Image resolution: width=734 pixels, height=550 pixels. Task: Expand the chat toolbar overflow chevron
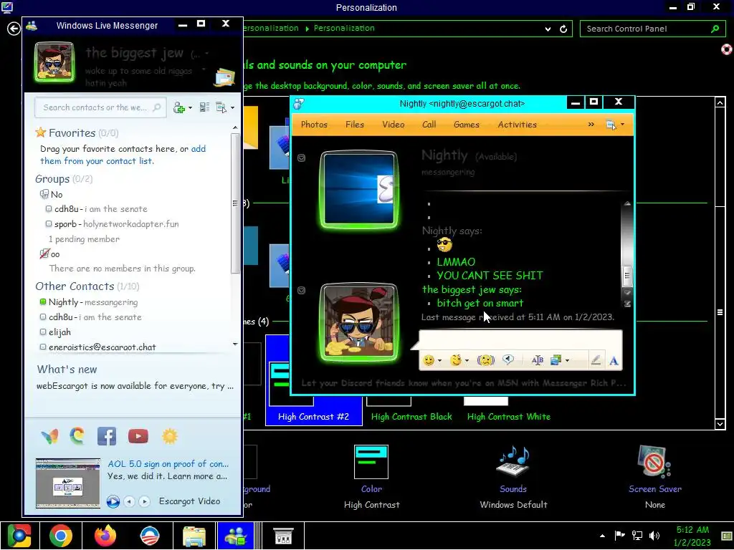[x=591, y=125]
